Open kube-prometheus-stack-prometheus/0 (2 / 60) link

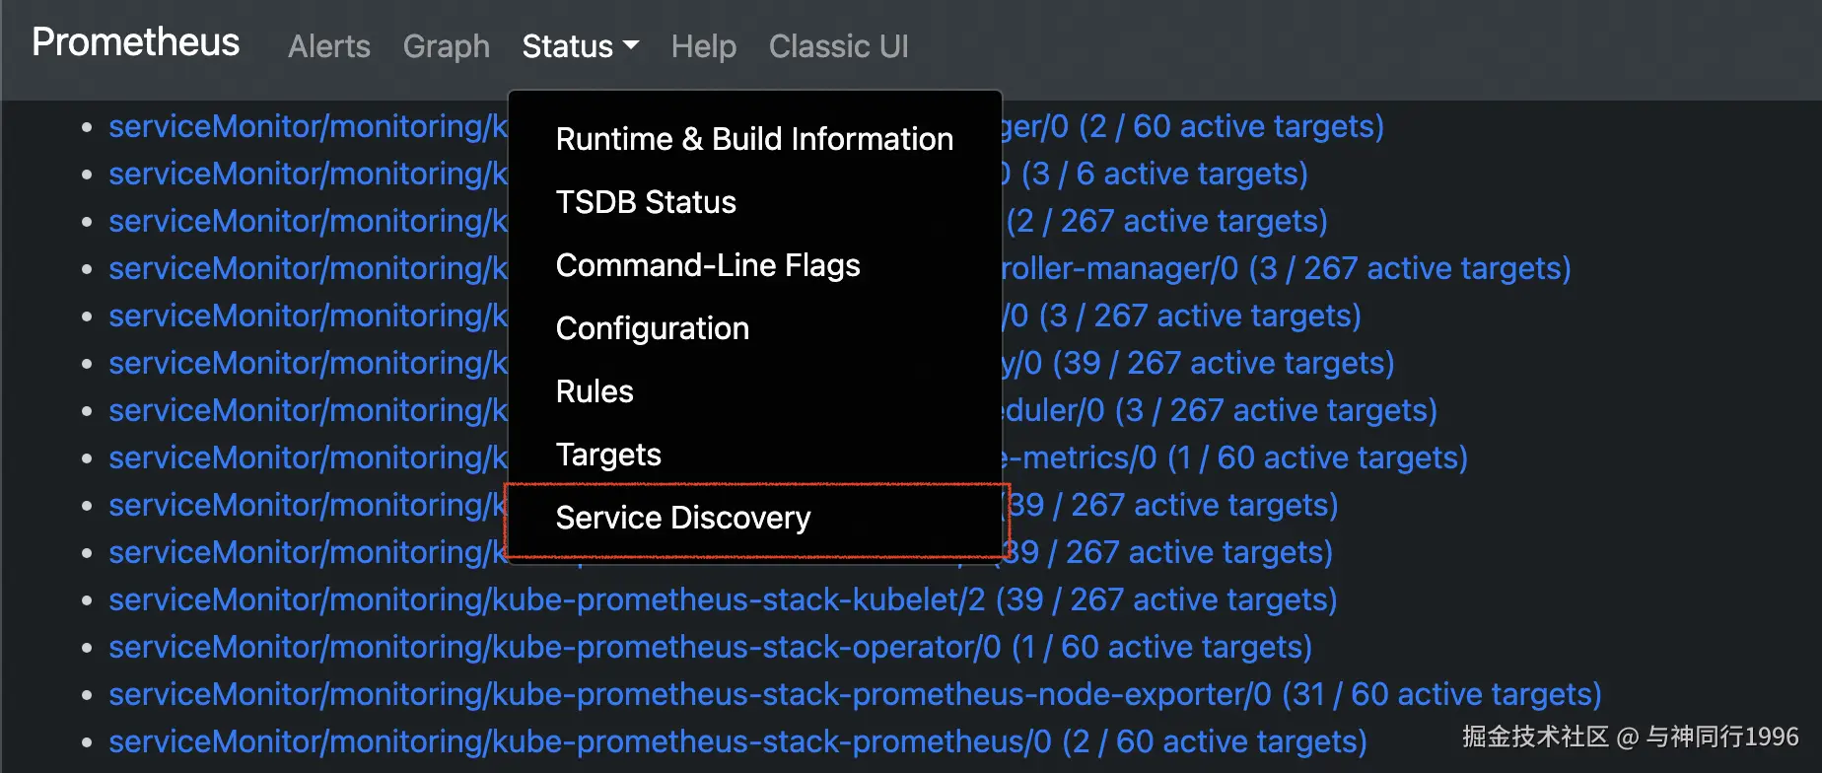pos(737,741)
